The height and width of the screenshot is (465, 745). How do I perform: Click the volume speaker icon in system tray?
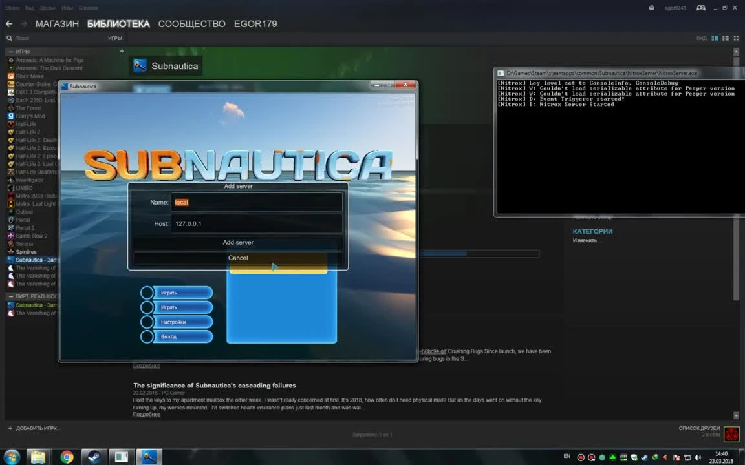(697, 458)
